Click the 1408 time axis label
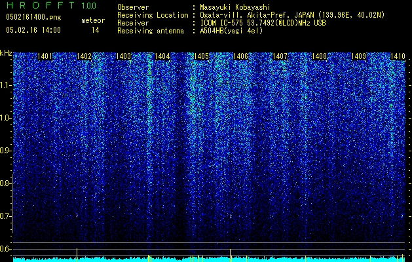Image resolution: width=412 pixels, height=262 pixels. coord(319,56)
